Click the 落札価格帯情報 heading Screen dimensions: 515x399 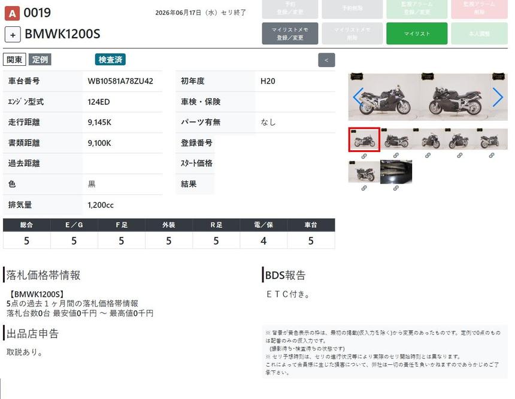[x=43, y=275]
